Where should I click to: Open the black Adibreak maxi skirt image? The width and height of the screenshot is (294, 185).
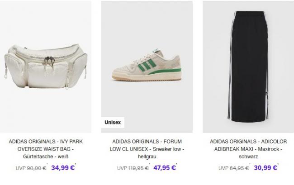248,67
